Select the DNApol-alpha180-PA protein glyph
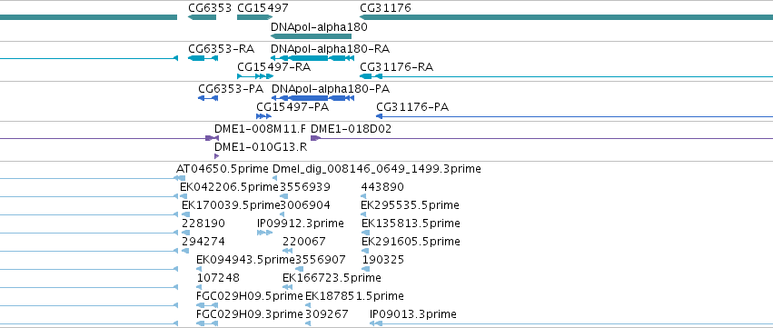Image resolution: width=773 pixels, height=328 pixels. [313, 98]
